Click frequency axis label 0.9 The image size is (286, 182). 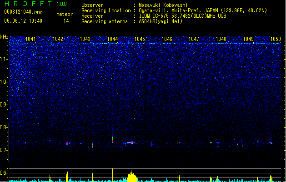4,105
